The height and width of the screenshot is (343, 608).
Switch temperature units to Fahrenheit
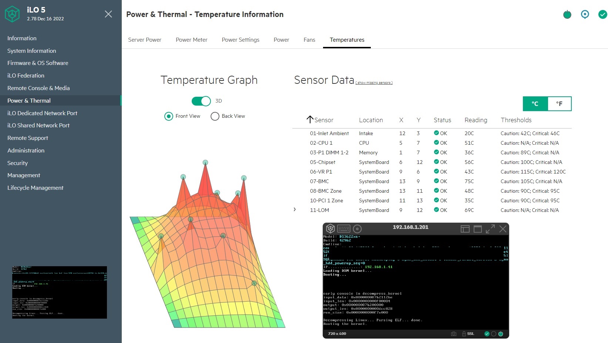coord(559,104)
